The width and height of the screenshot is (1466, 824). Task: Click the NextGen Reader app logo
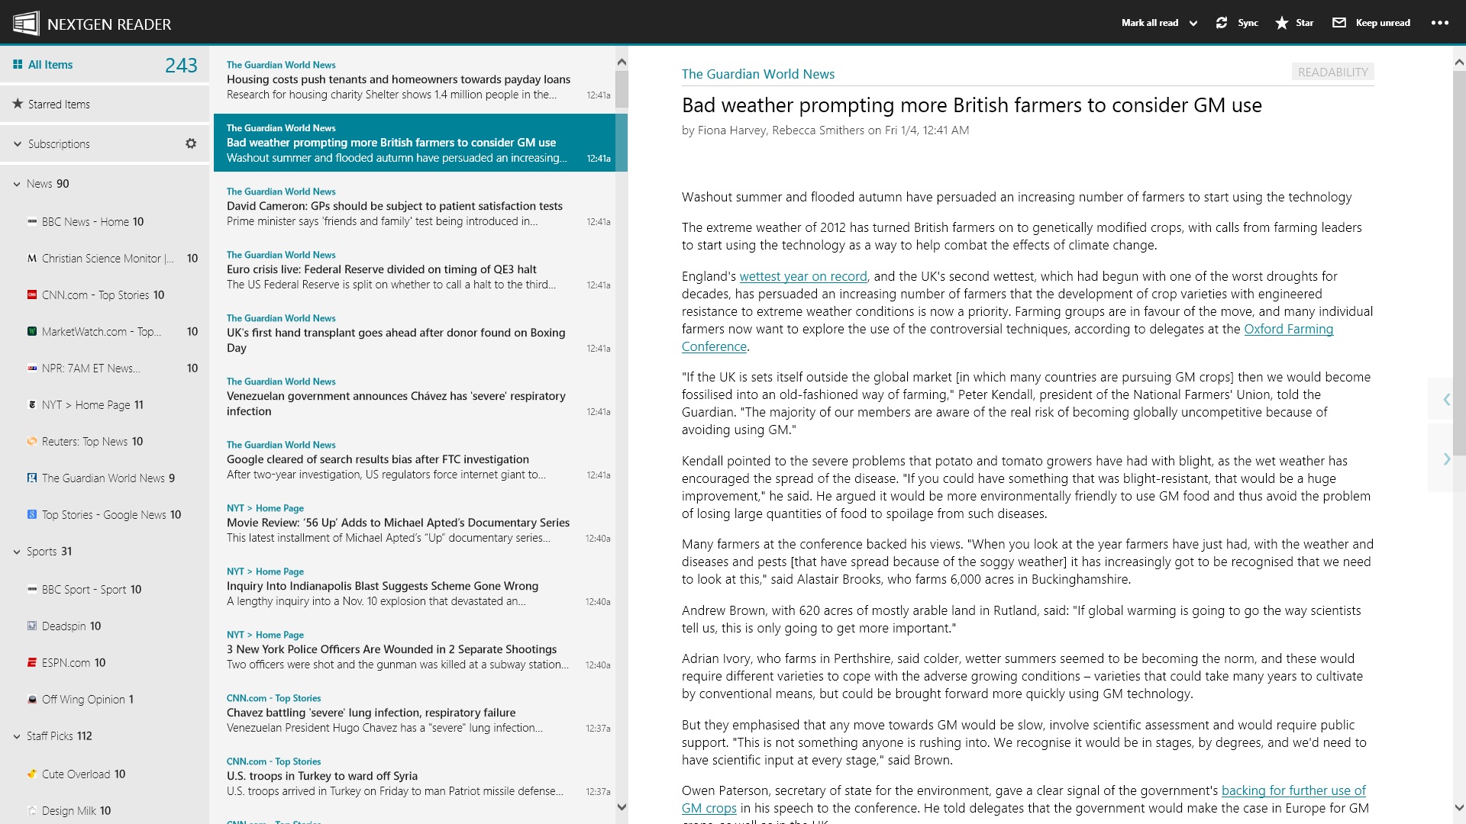[x=26, y=21]
